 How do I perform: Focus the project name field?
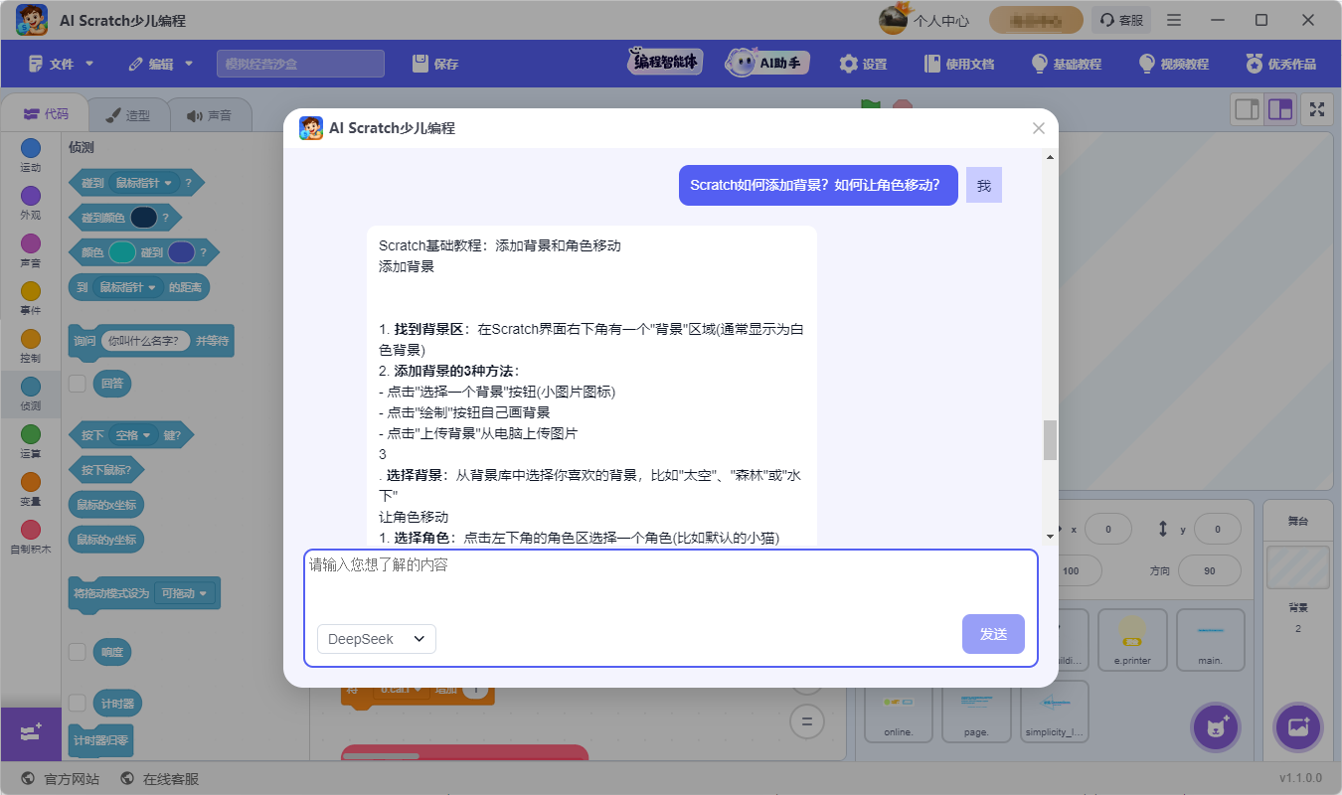pyautogui.click(x=300, y=64)
